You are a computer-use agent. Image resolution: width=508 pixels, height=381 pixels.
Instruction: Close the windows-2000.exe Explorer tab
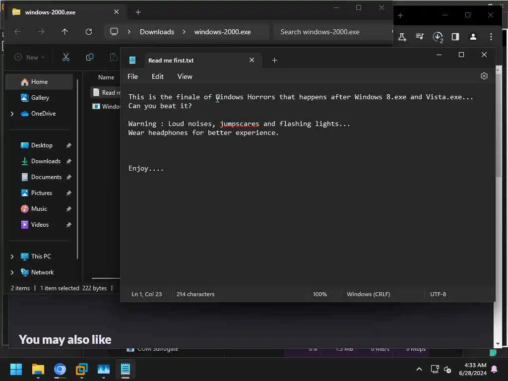pos(116,12)
